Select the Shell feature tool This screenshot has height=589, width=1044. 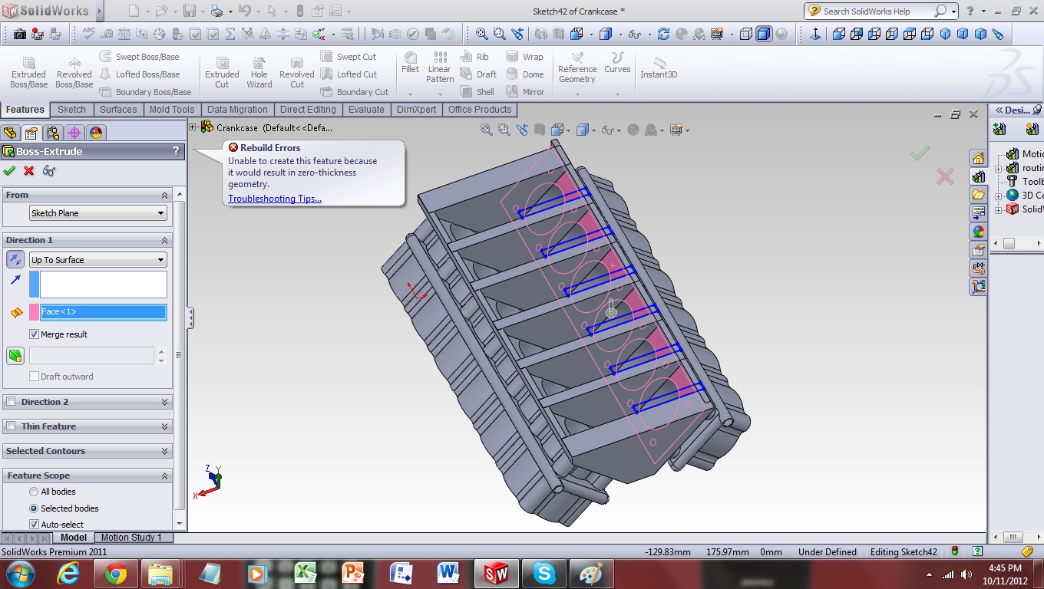pyautogui.click(x=477, y=92)
